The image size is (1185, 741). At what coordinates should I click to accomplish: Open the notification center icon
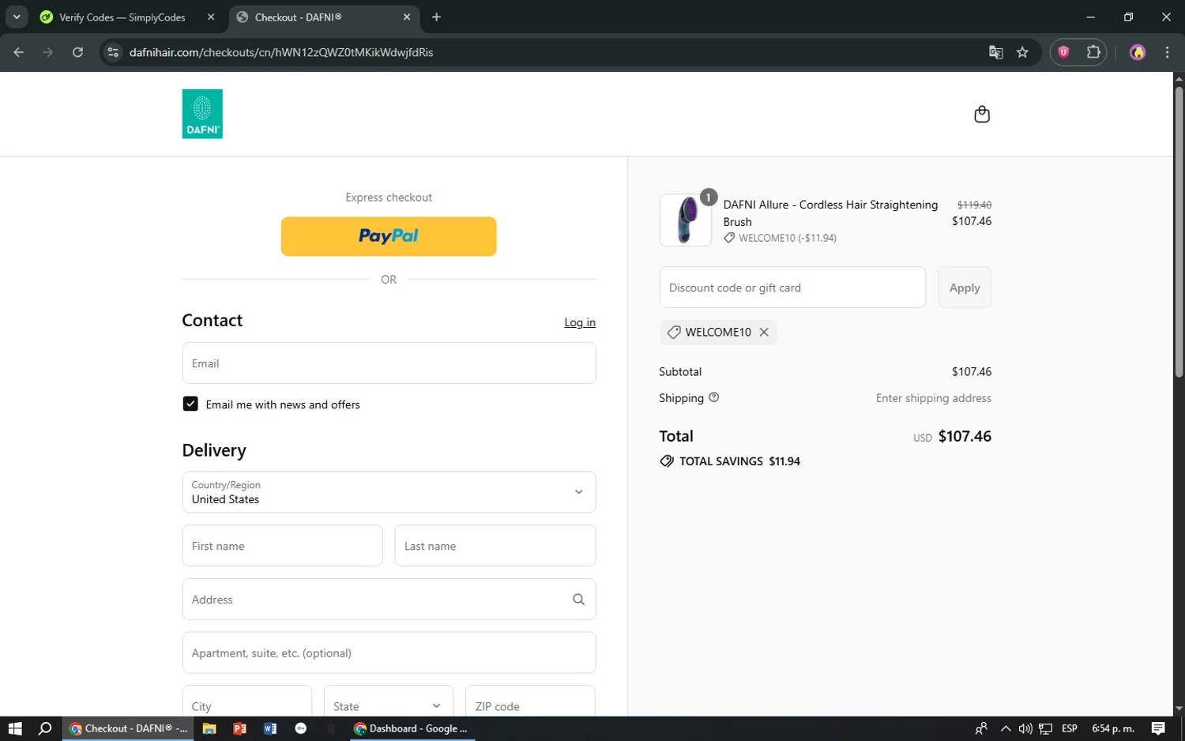[1158, 728]
